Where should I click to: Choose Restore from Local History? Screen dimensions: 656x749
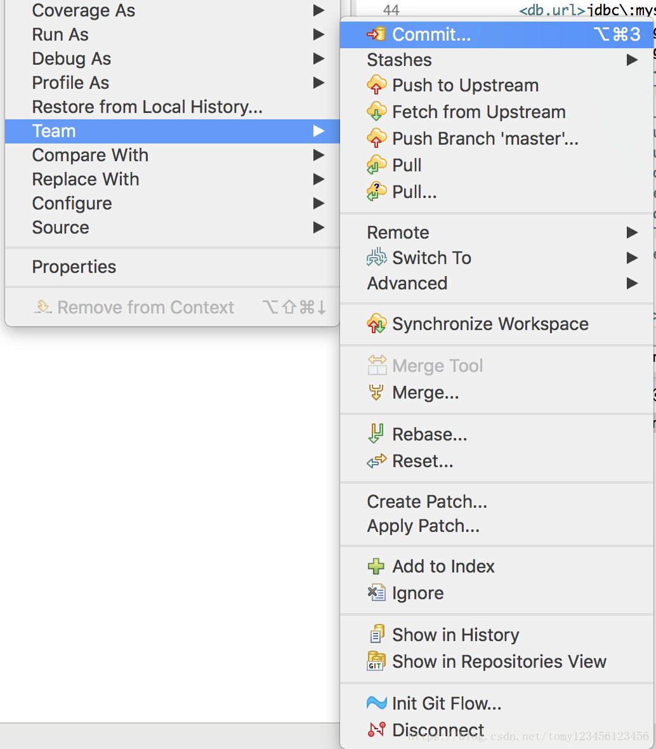(x=147, y=107)
